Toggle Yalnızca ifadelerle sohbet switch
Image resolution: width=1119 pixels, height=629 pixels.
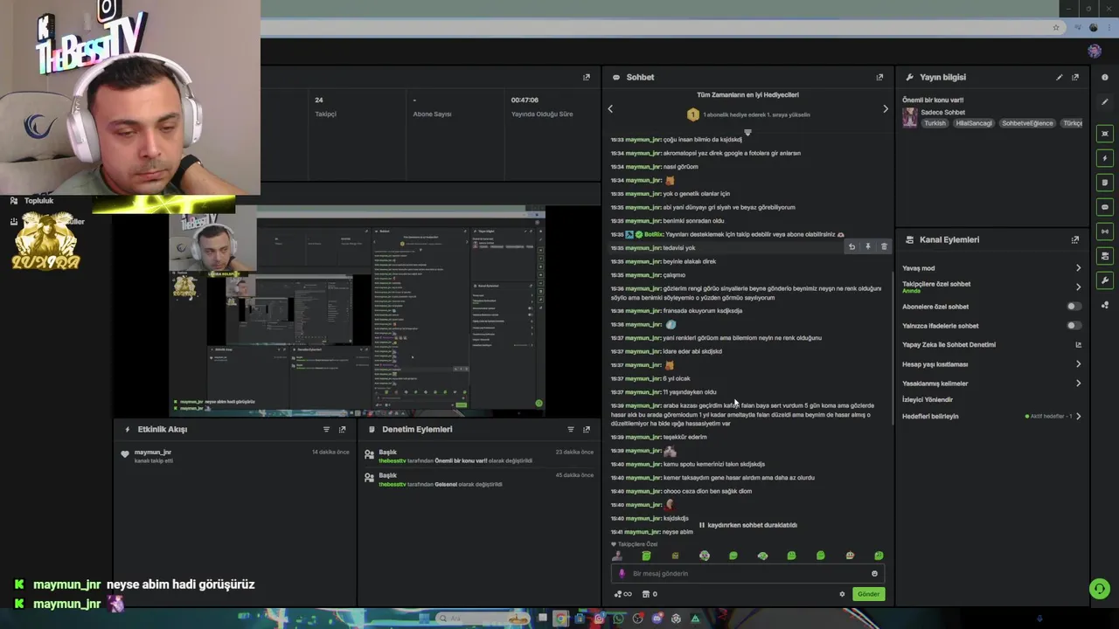[x=1074, y=326]
